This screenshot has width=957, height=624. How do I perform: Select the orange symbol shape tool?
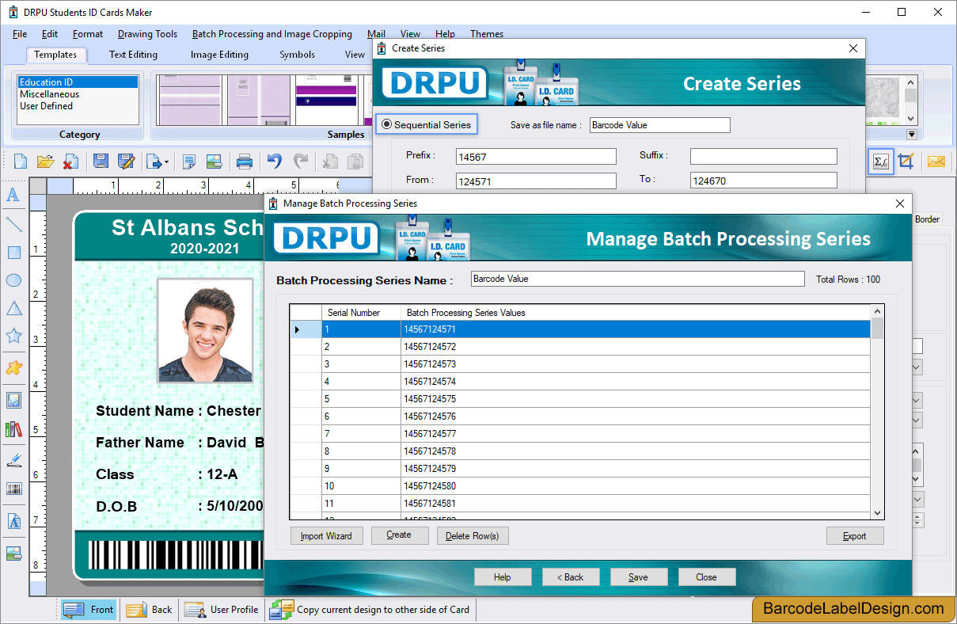pyautogui.click(x=13, y=367)
